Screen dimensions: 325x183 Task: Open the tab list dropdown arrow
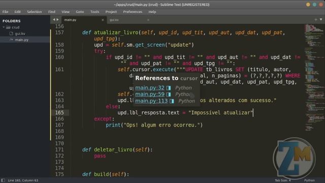coord(321,19)
